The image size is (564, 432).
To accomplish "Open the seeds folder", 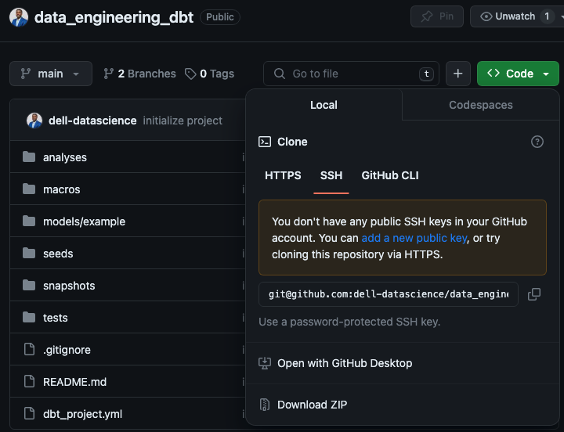I will pos(58,254).
